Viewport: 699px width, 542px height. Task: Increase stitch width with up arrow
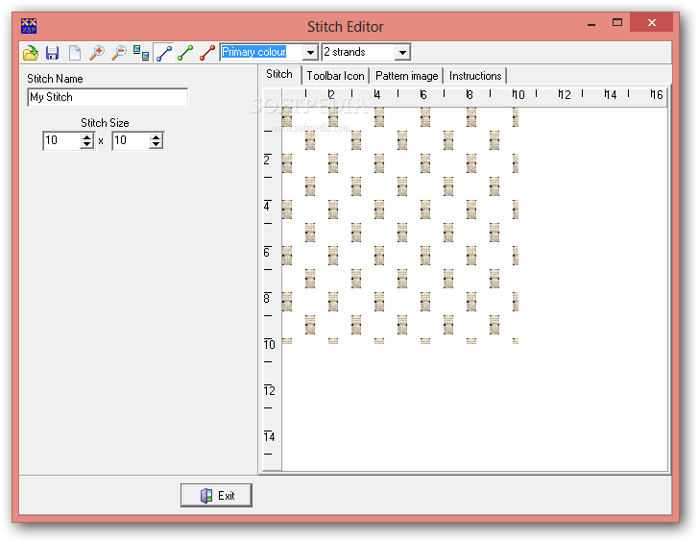[x=87, y=136]
